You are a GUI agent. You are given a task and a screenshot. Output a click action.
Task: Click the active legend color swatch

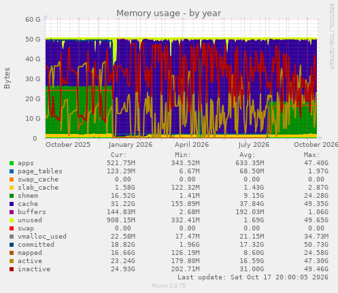[x=12, y=261]
